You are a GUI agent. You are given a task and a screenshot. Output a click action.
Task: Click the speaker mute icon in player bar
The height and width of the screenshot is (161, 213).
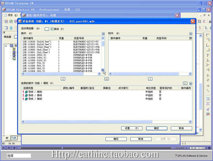209,148
